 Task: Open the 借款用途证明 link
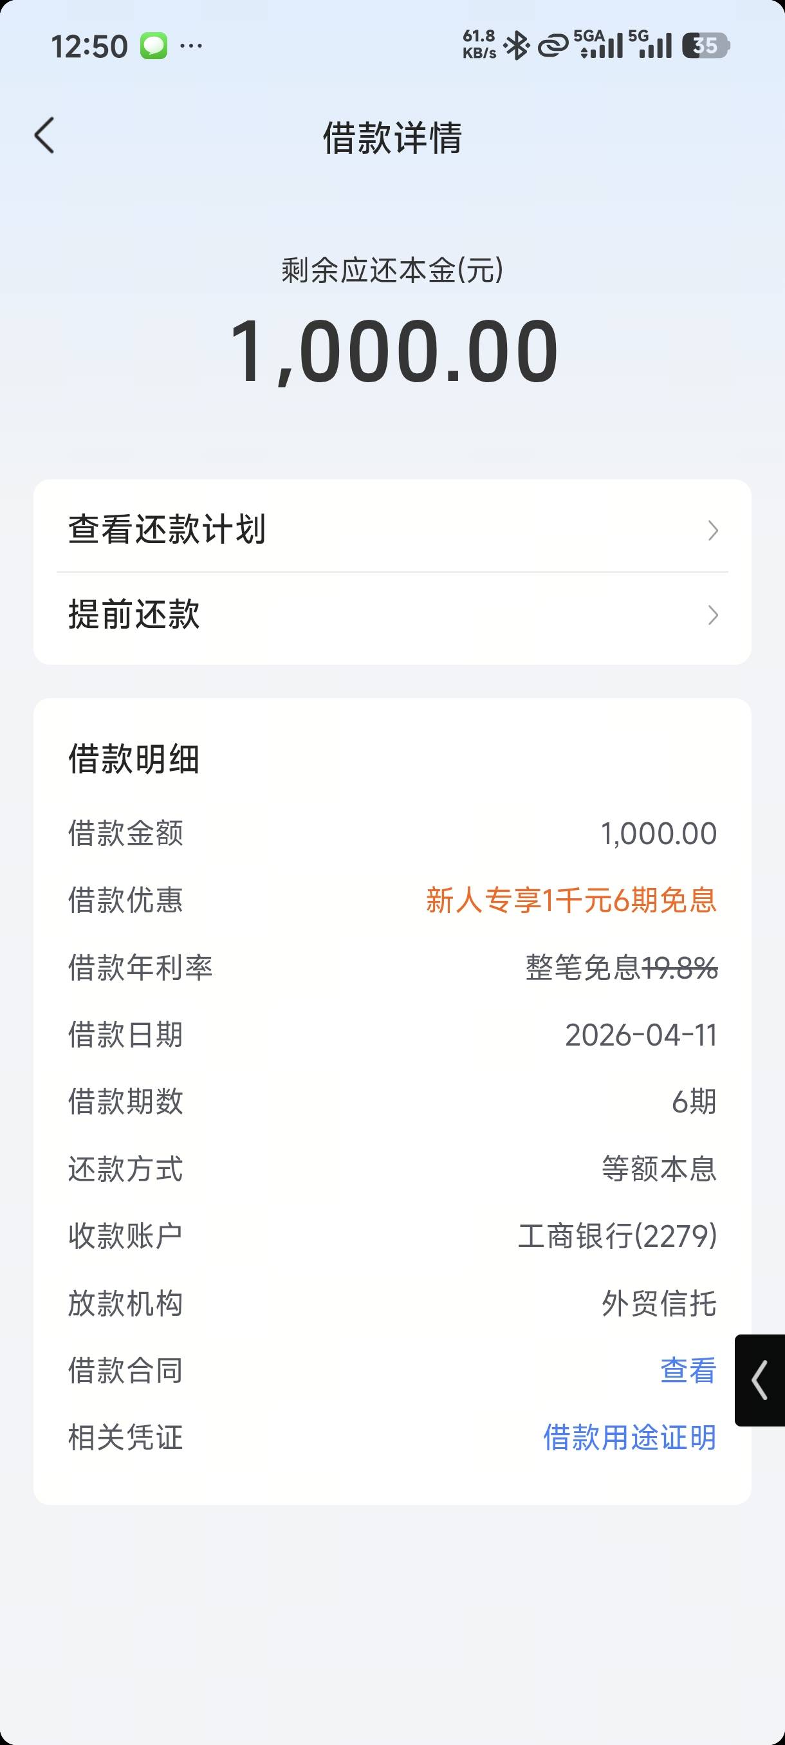(x=629, y=1437)
